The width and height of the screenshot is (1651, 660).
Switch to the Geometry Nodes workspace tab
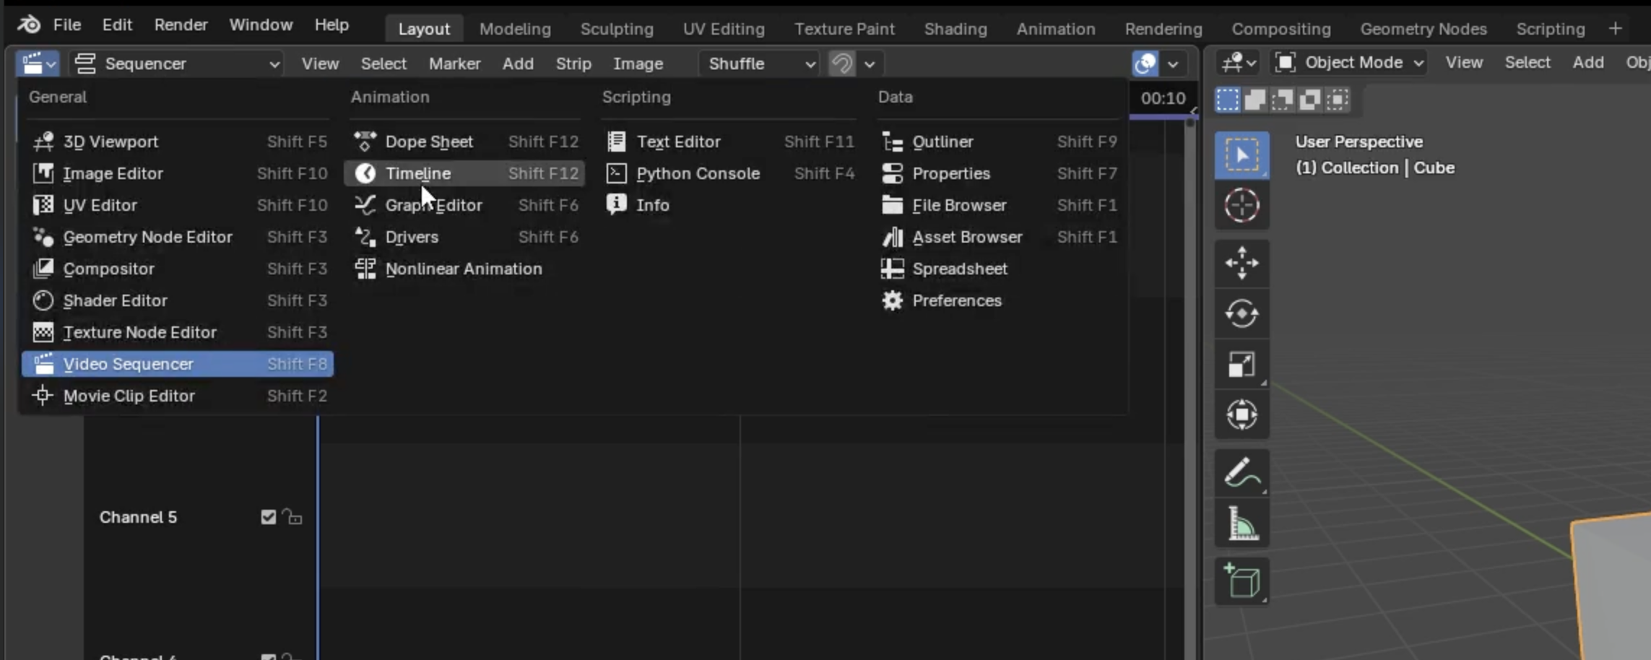pos(1423,29)
